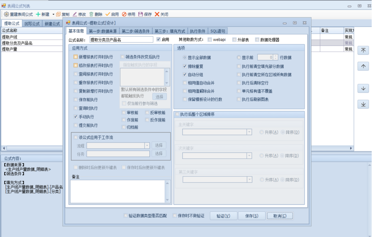The image size is (372, 237).
Task: Enable the 执行后整个区域排序 checkbox
Action: click(177, 114)
